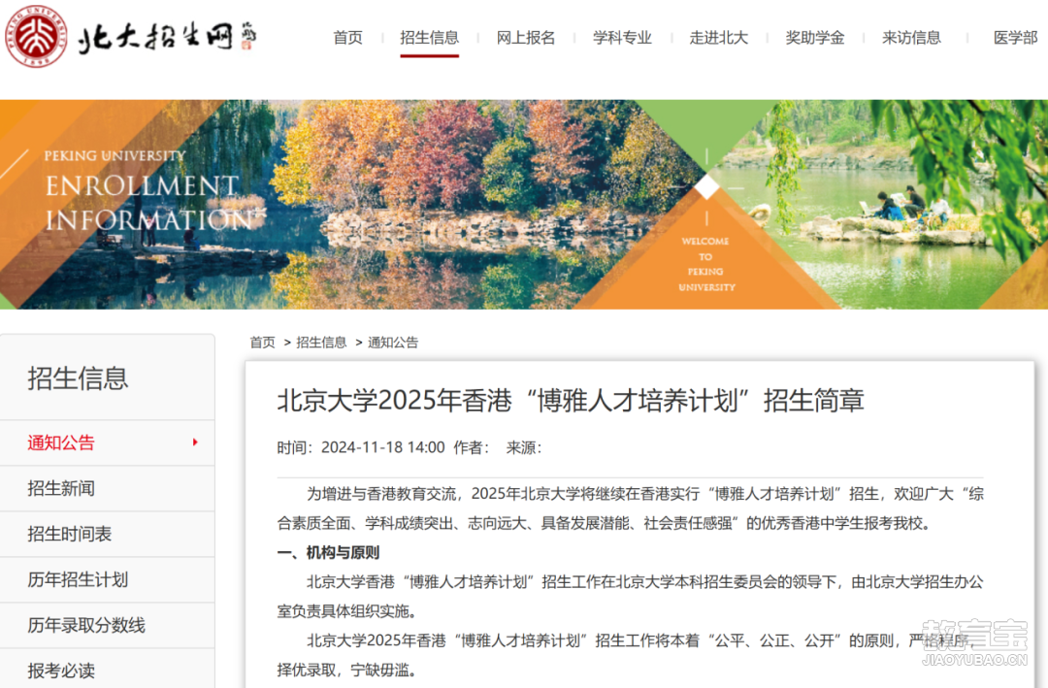The image size is (1048, 688).
Task: Click the Peking University round seal logo
Action: click(36, 37)
